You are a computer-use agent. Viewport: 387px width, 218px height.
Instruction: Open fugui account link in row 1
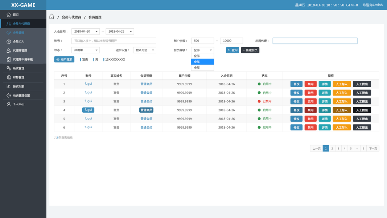click(88, 84)
